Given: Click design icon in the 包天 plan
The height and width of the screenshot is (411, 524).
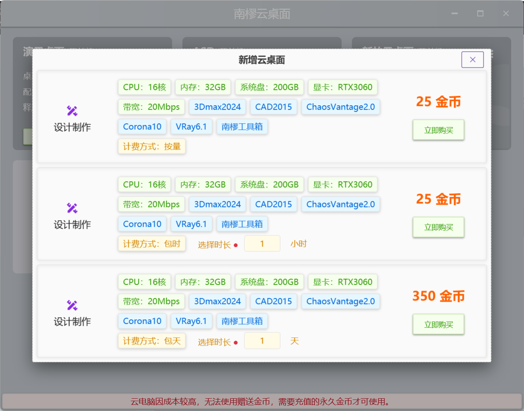Looking at the screenshot, I should point(72,305).
